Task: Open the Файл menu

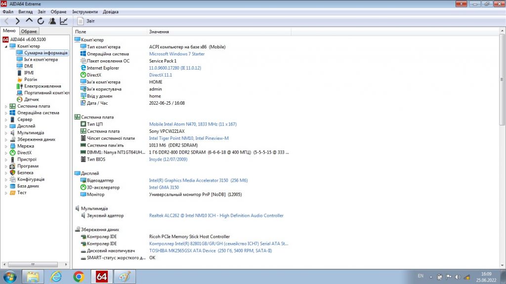Action: (8, 12)
